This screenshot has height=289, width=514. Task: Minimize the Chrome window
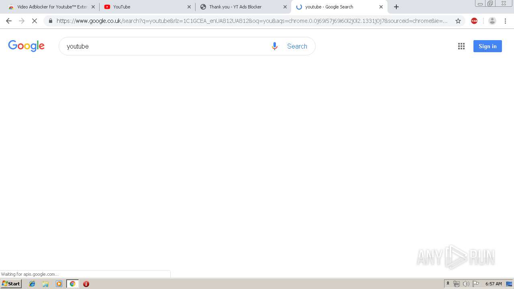pyautogui.click(x=480, y=4)
